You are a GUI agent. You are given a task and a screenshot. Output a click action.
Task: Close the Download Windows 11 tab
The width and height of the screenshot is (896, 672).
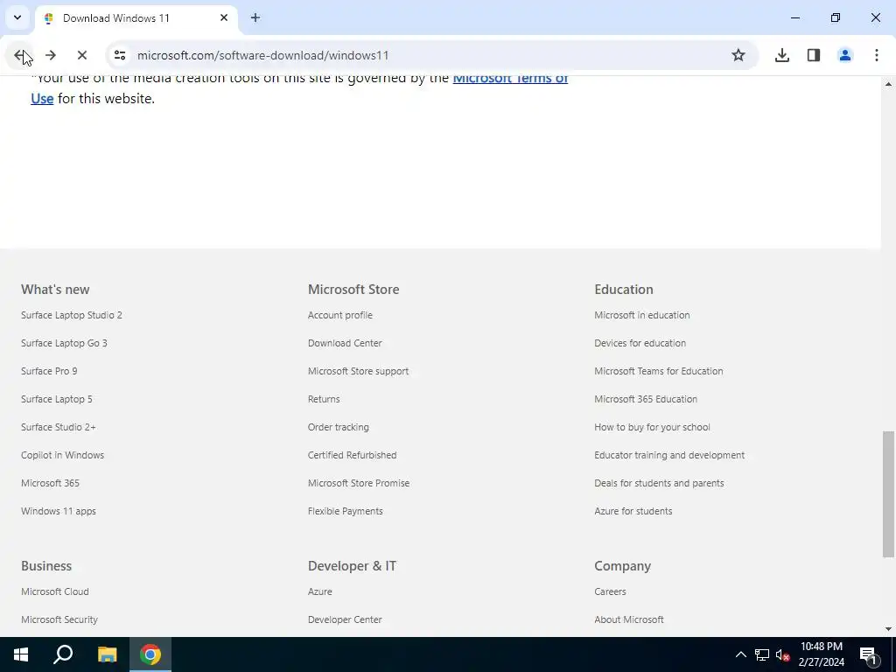pyautogui.click(x=224, y=17)
